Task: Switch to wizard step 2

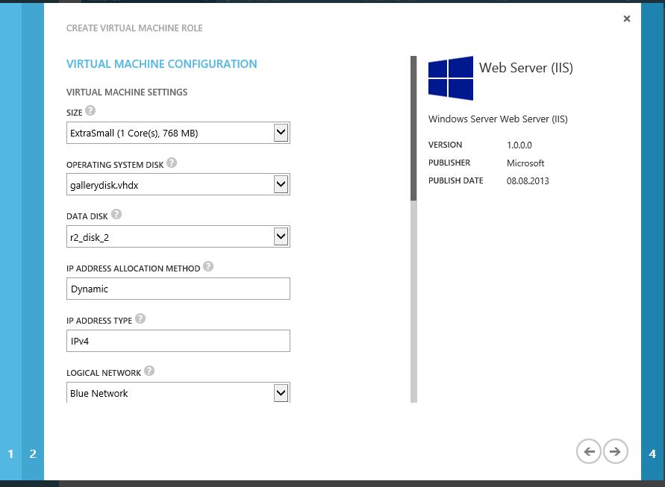Action: tap(32, 453)
